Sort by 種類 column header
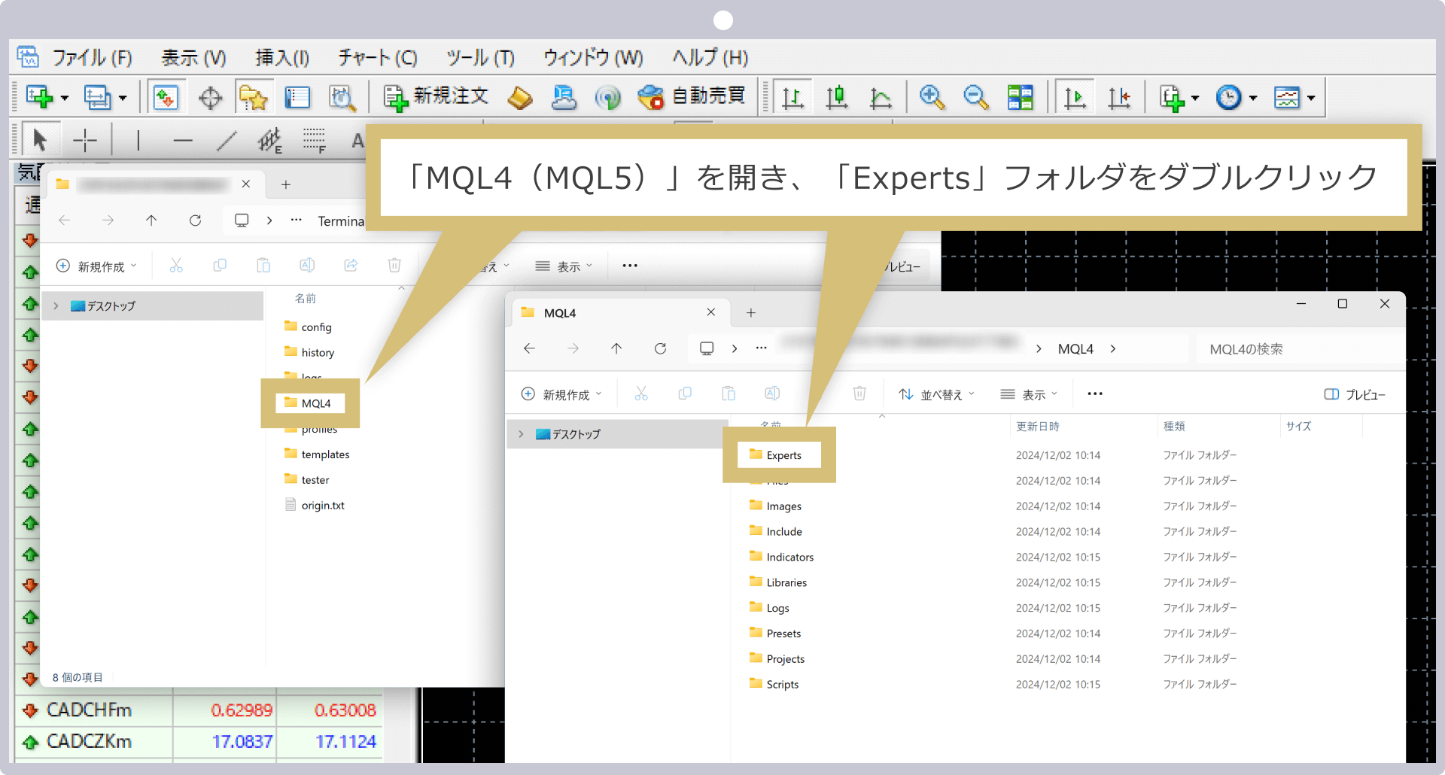The image size is (1445, 775). (1174, 427)
